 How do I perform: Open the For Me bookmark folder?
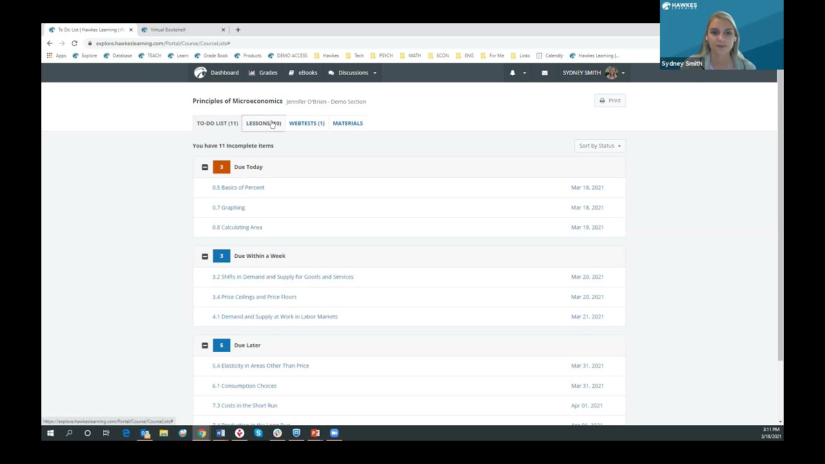492,55
